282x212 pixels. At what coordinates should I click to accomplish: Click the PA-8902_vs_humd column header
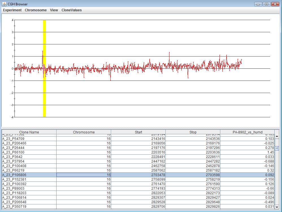tap(247, 132)
